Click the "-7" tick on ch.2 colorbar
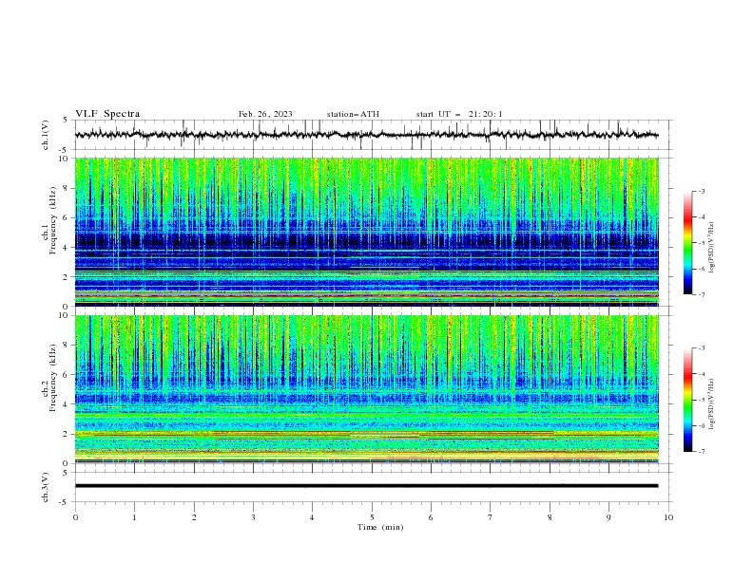The height and width of the screenshot is (581, 753). 701,452
